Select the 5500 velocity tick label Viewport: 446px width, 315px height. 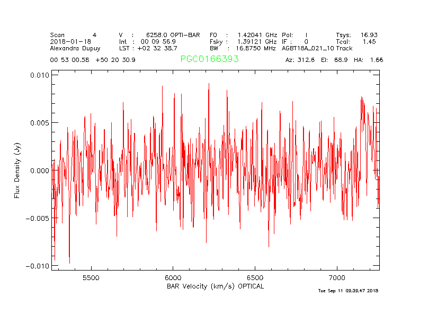point(91,277)
